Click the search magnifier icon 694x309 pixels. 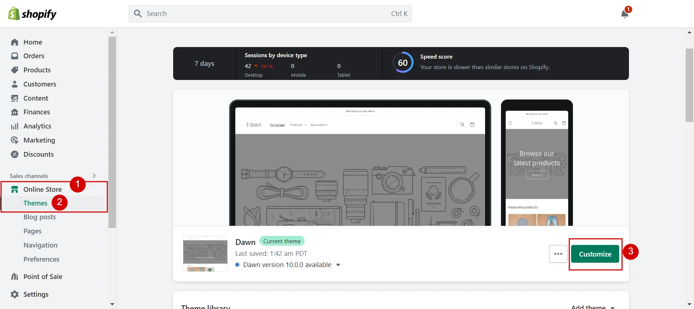coord(138,13)
